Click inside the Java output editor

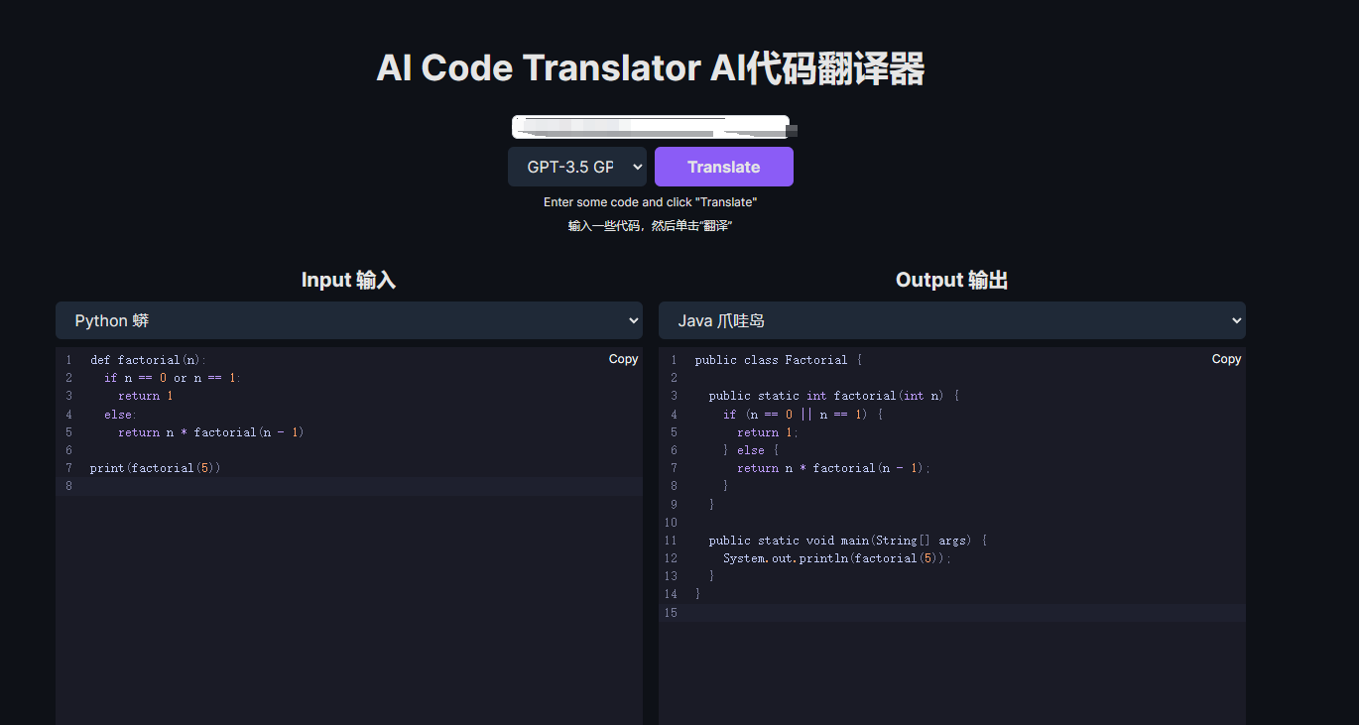coord(952,665)
